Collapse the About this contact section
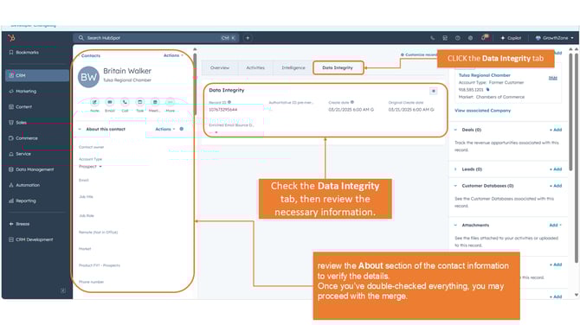This screenshot has width=580, height=325. coord(80,130)
